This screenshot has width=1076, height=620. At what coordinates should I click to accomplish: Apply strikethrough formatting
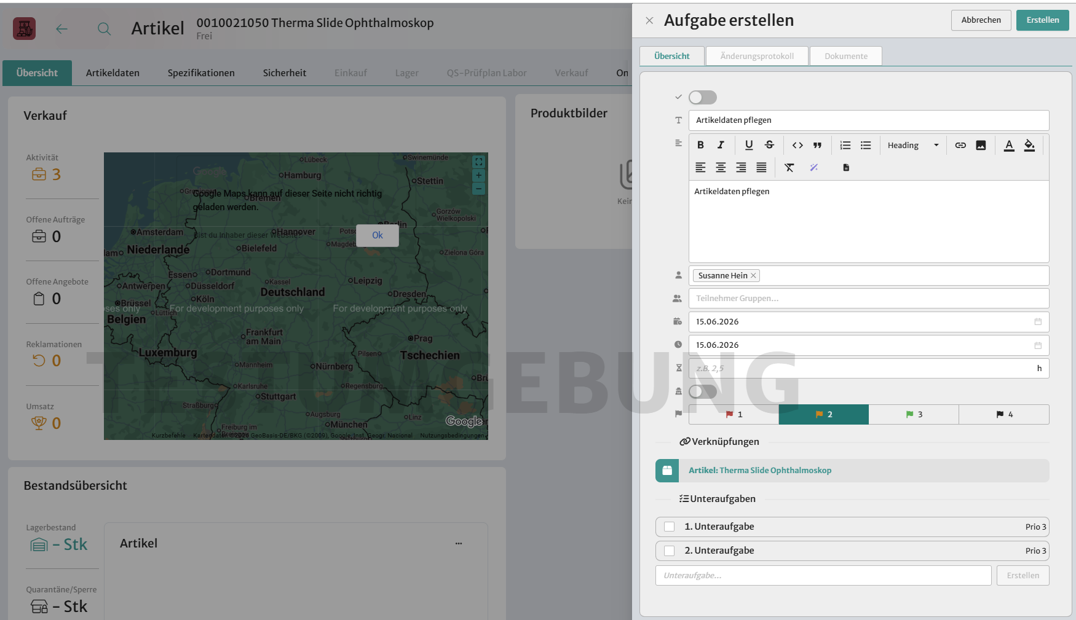tap(769, 145)
